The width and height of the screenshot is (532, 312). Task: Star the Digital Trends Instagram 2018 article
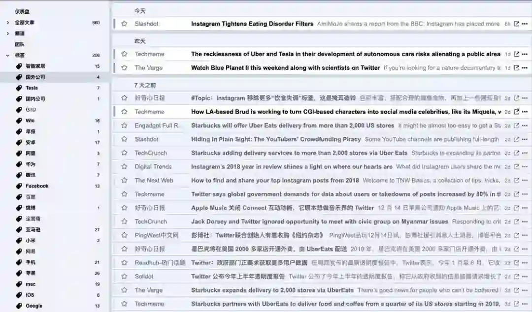[124, 166]
